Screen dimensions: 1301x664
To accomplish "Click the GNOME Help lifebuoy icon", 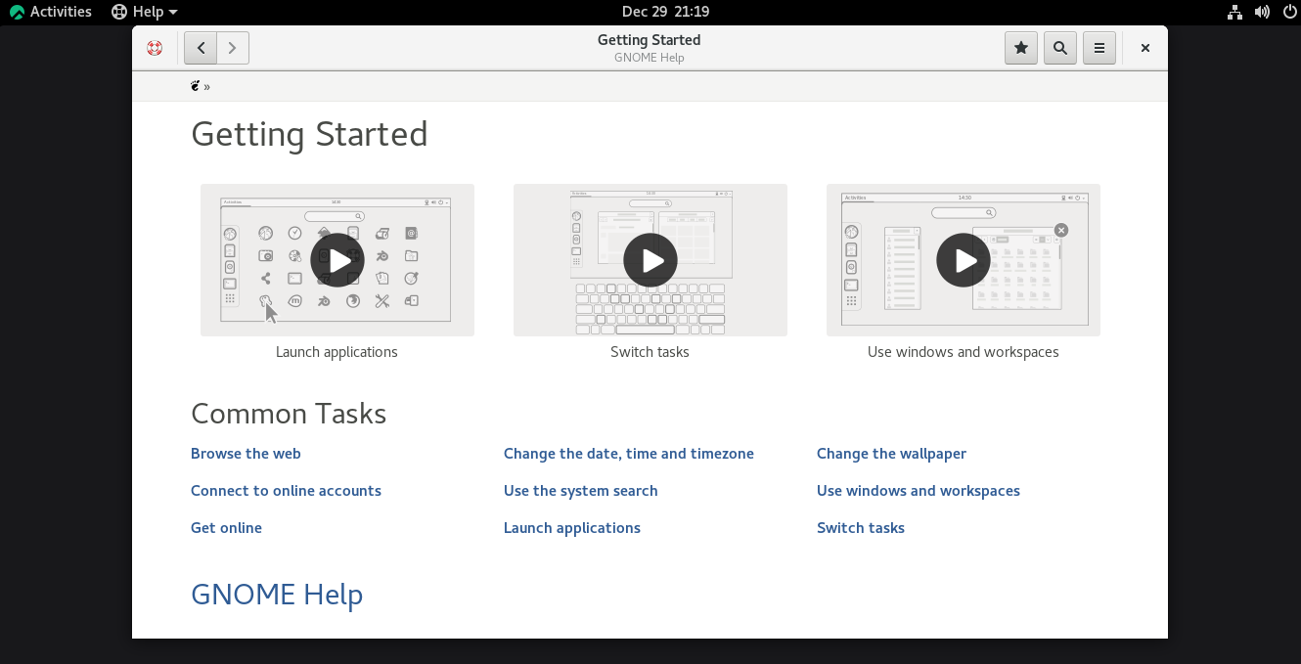I will coord(155,48).
